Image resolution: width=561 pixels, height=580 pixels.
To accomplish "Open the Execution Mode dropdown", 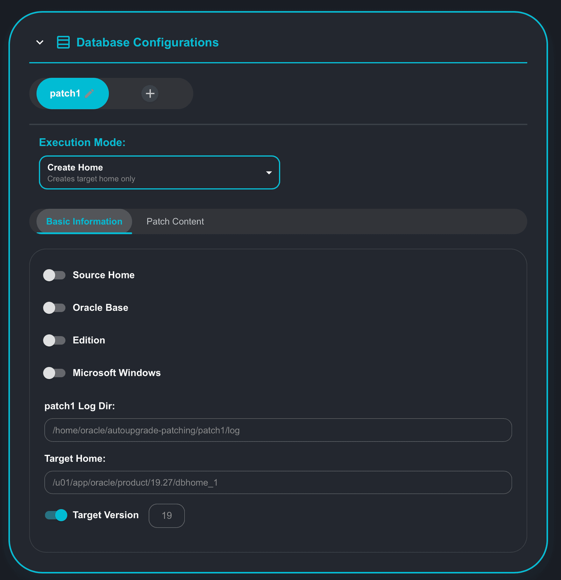I will coord(159,173).
